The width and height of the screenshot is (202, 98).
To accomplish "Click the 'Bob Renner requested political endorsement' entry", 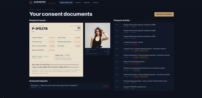I will click(x=144, y=69).
